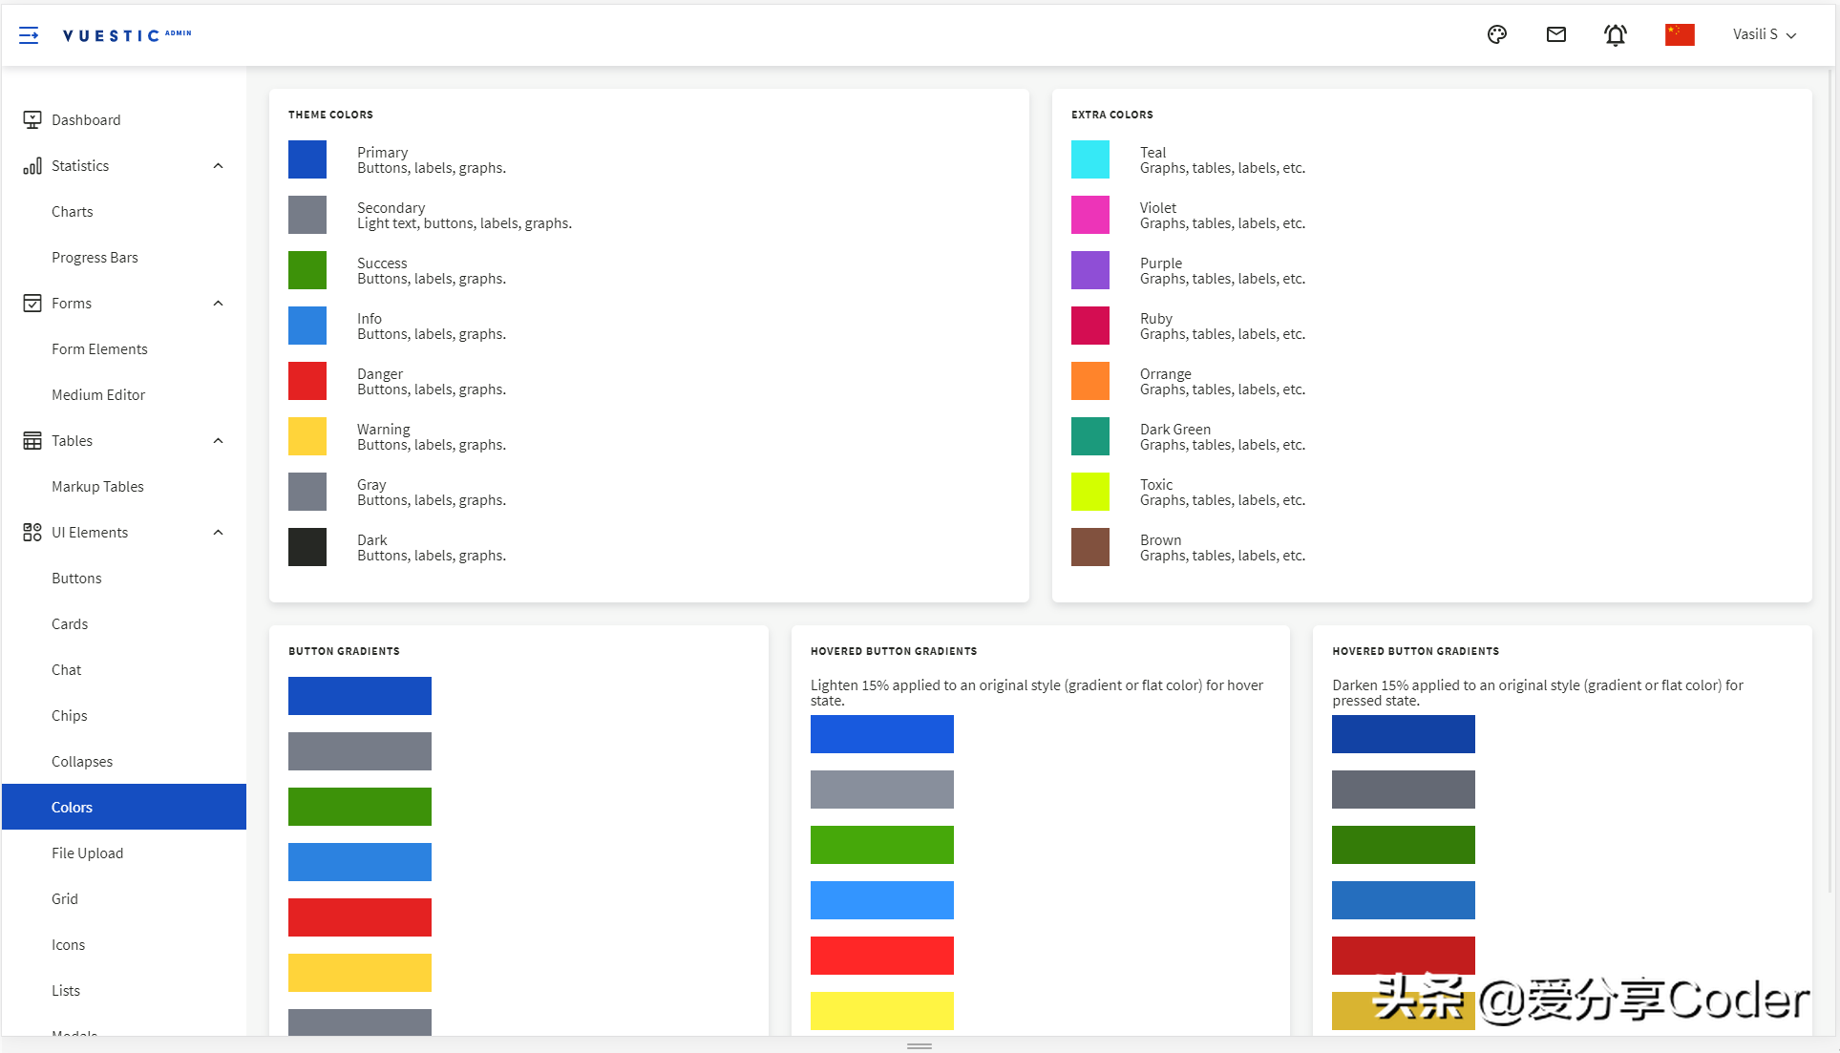Click the notification bell icon

[x=1617, y=34]
